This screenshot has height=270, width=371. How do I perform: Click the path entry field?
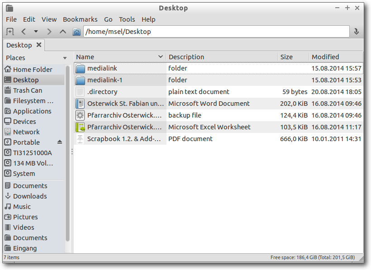[x=216, y=32]
